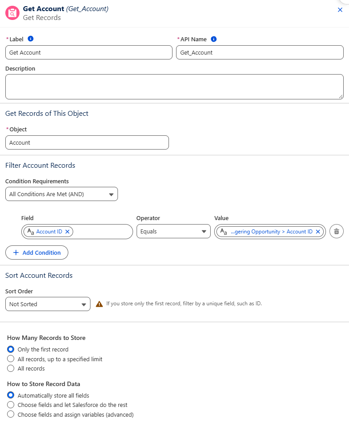This screenshot has width=349, height=426.
Task: Click the Add Condition button
Action: tap(37, 252)
